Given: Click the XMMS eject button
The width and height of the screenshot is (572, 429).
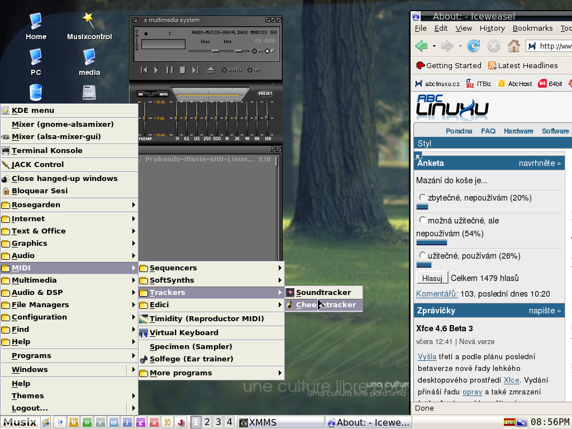Looking at the screenshot, I should pyautogui.click(x=211, y=70).
